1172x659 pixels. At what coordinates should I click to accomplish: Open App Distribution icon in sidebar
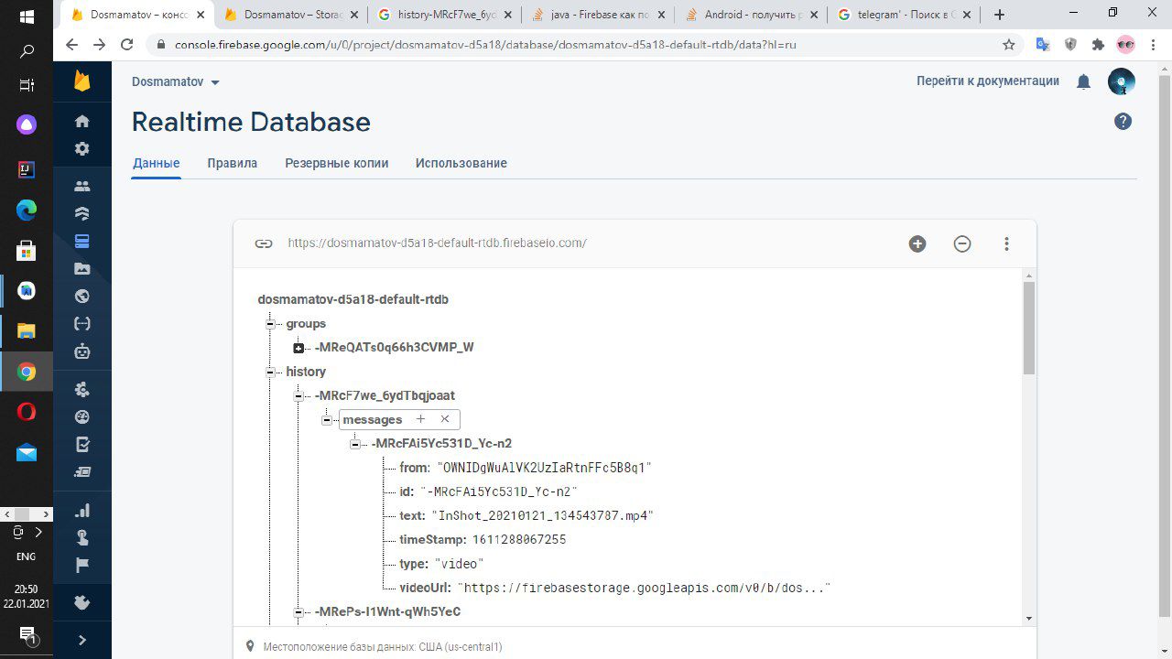coord(82,472)
